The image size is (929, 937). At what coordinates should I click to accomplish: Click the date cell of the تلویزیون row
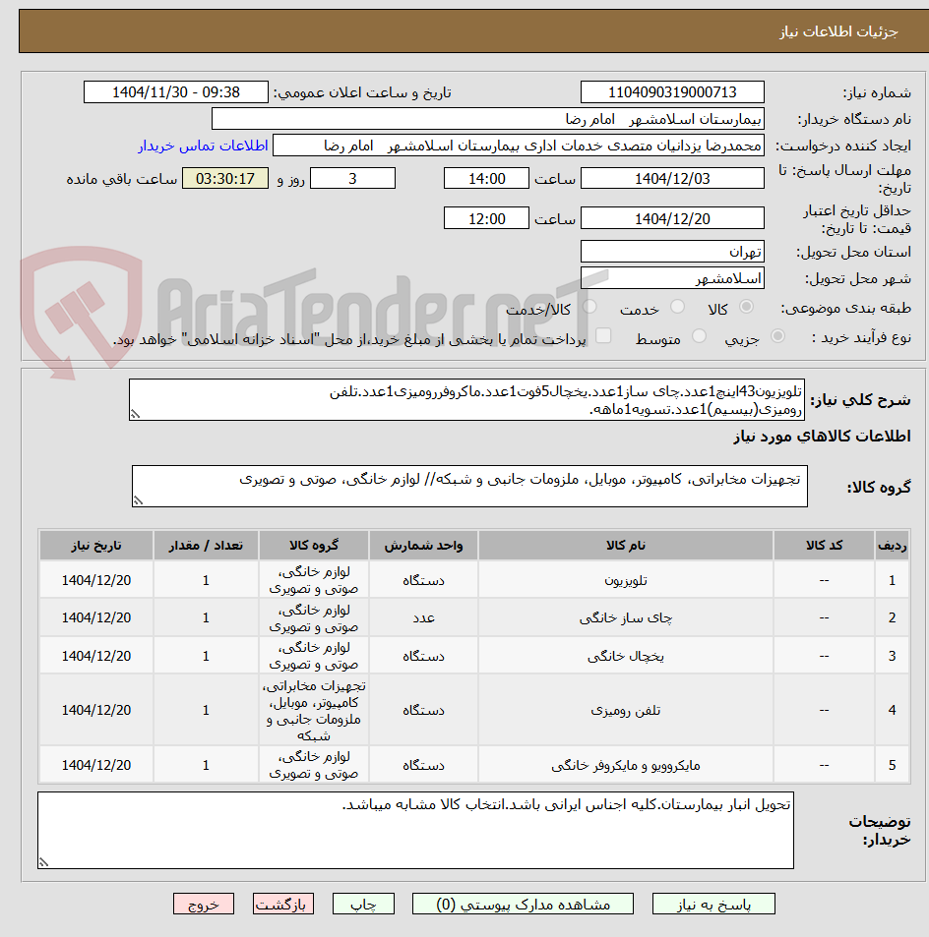[x=96, y=580]
